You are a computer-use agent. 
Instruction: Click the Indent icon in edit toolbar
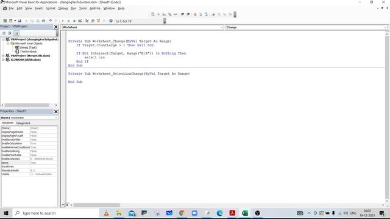[x=183, y=15]
